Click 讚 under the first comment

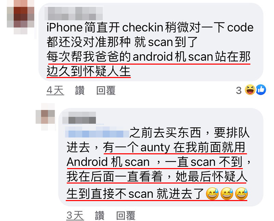(80, 90)
